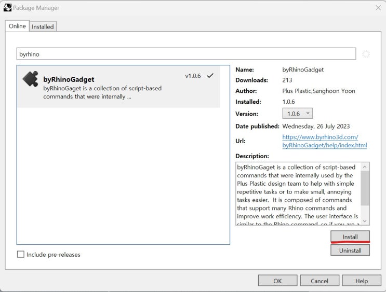Click the down arrow of description scrollbar
This screenshot has width=386, height=292.
(x=365, y=221)
